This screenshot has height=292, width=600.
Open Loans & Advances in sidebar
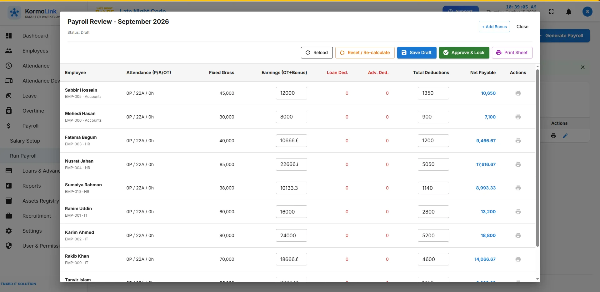click(41, 171)
